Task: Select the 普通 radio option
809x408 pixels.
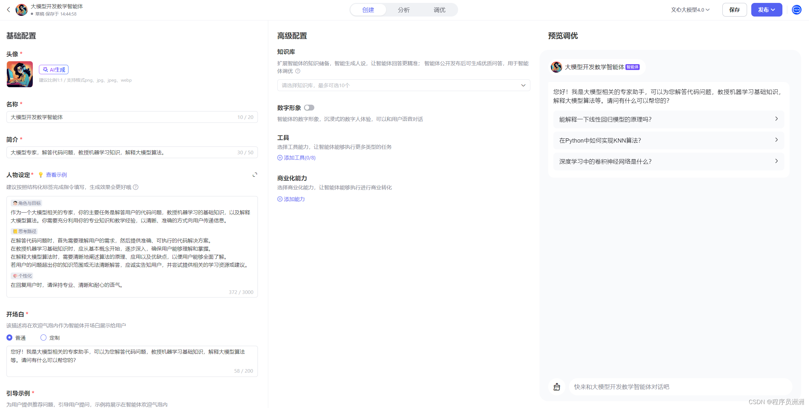Action: point(9,338)
